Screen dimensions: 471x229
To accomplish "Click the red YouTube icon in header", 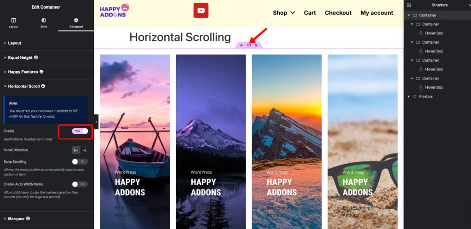I will (x=201, y=11).
